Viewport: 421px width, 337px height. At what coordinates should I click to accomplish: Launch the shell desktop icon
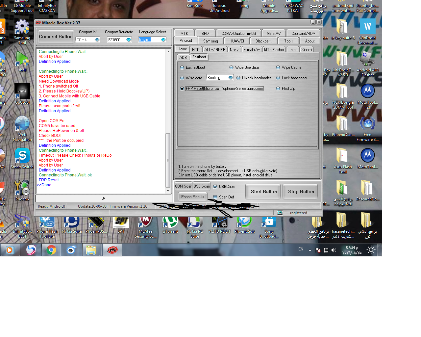(22, 62)
